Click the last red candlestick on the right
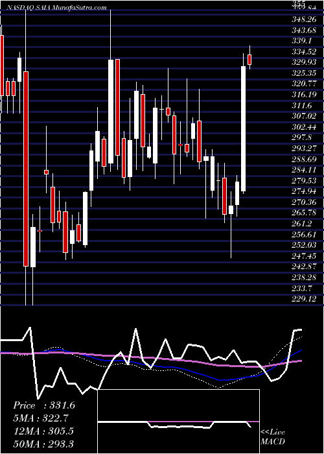The height and width of the screenshot is (454, 324). click(249, 60)
